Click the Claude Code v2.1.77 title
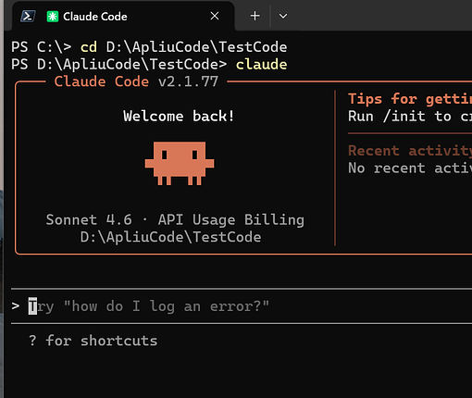Screen dimensions: 472x398 (x=136, y=81)
